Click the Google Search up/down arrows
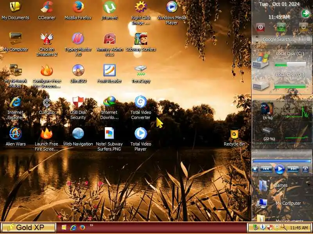The height and width of the screenshot is (234, 313). click(257, 39)
